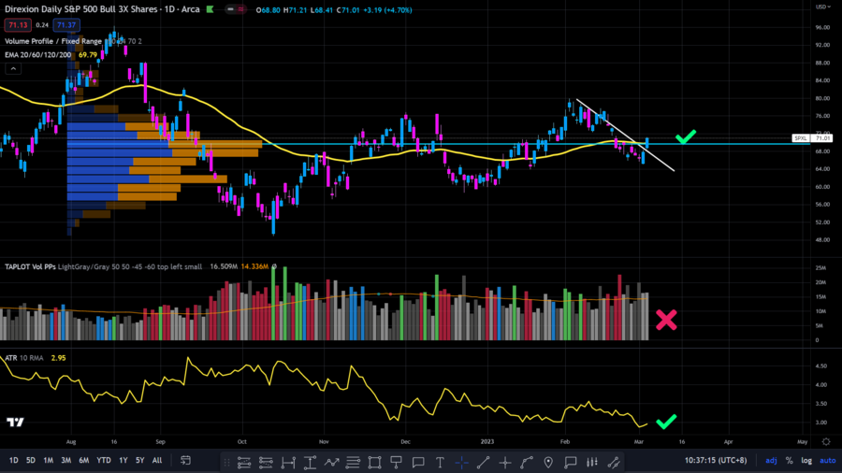842x473 pixels.
Task: Pick the trend line drawing tool
Action: click(484, 461)
